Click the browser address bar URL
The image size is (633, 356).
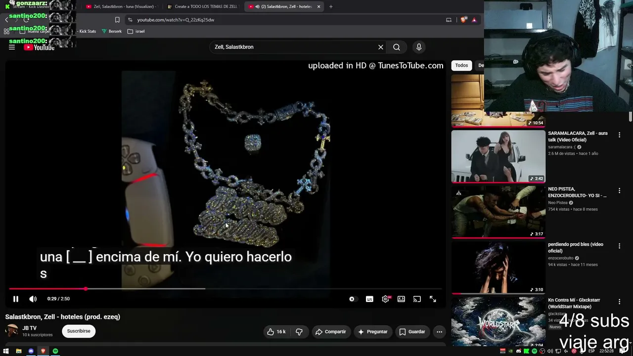[x=176, y=20]
